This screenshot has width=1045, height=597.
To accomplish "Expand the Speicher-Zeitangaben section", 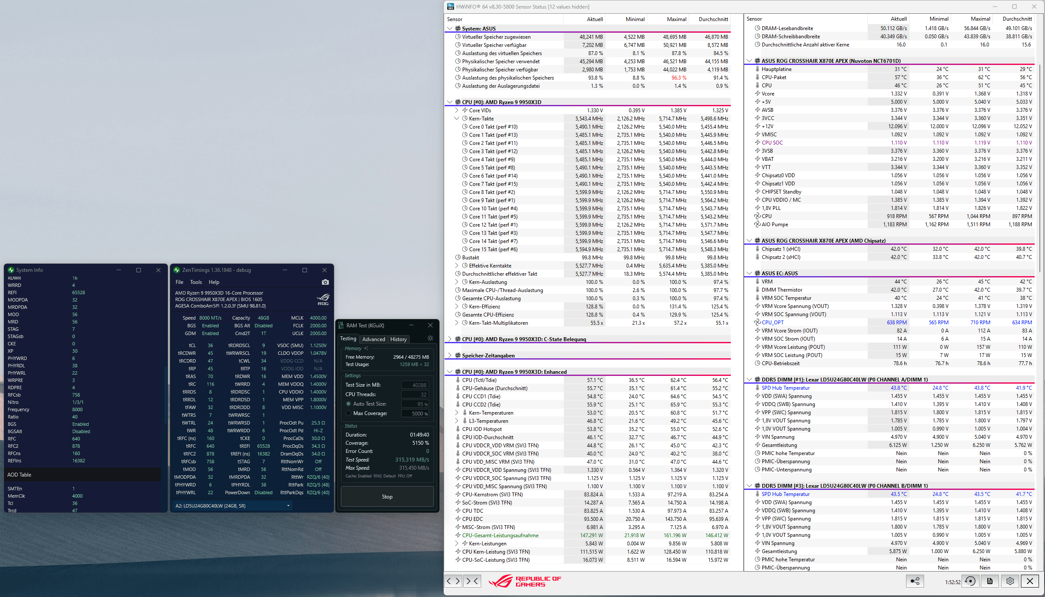I will coord(450,356).
